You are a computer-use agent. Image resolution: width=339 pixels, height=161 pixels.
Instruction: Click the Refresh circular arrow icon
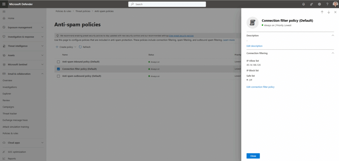tap(80, 47)
